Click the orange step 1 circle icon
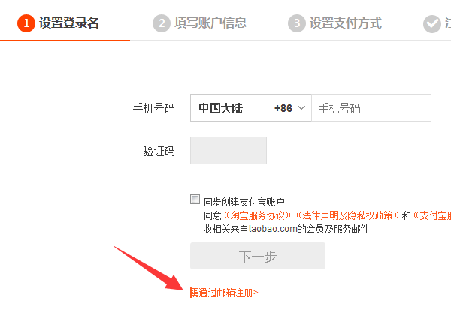Viewport: 451px width, 313px height. point(26,23)
